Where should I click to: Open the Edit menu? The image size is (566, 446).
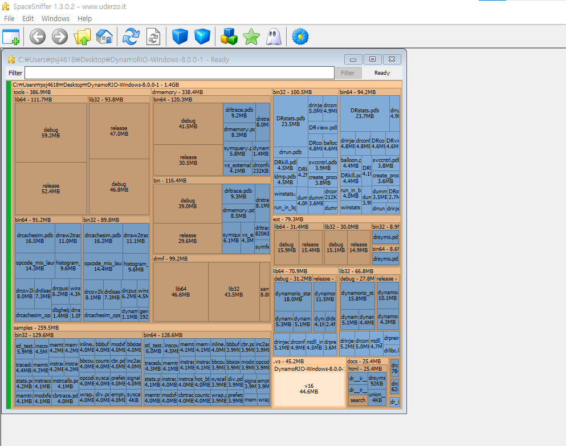(28, 18)
